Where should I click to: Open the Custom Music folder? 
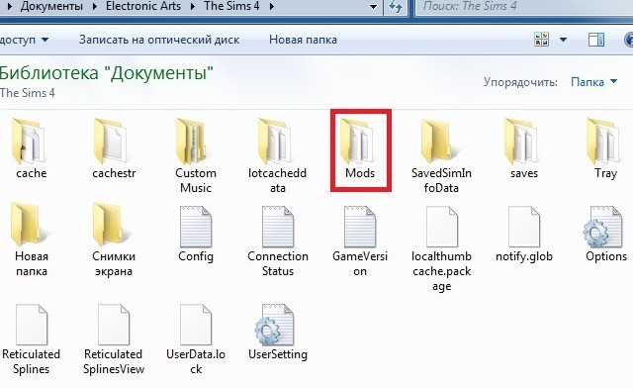(196, 155)
